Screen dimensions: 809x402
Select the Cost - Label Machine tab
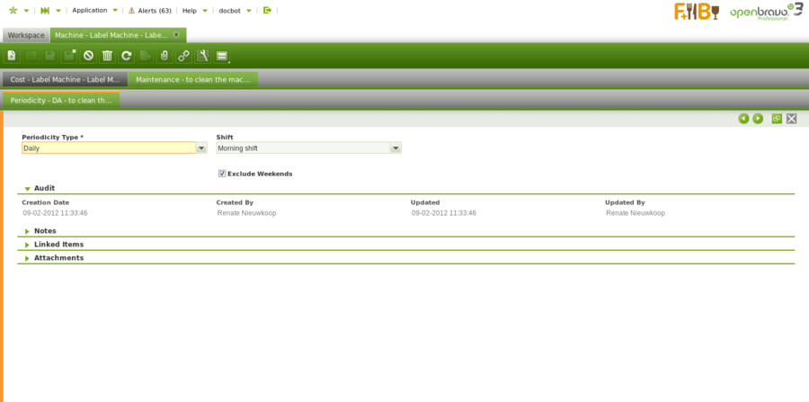(64, 79)
